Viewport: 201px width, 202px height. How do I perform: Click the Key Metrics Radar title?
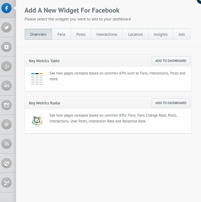point(45,103)
